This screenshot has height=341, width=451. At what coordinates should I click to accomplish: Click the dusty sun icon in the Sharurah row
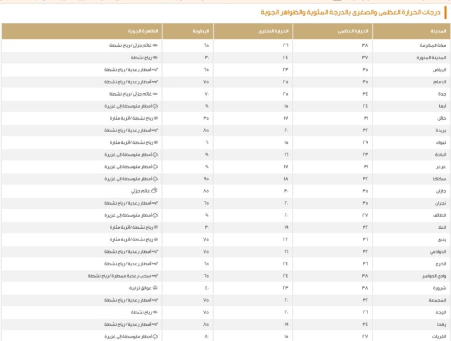point(155,288)
